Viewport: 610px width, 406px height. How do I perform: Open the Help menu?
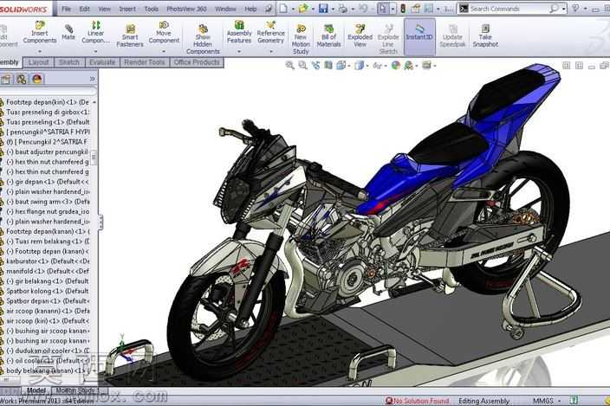(x=250, y=9)
